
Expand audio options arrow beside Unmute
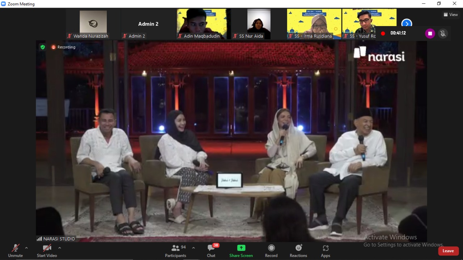pyautogui.click(x=26, y=248)
